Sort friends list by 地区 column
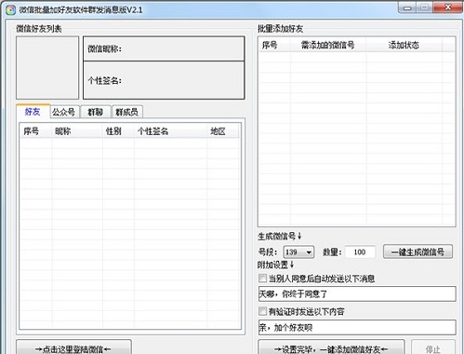 point(222,131)
